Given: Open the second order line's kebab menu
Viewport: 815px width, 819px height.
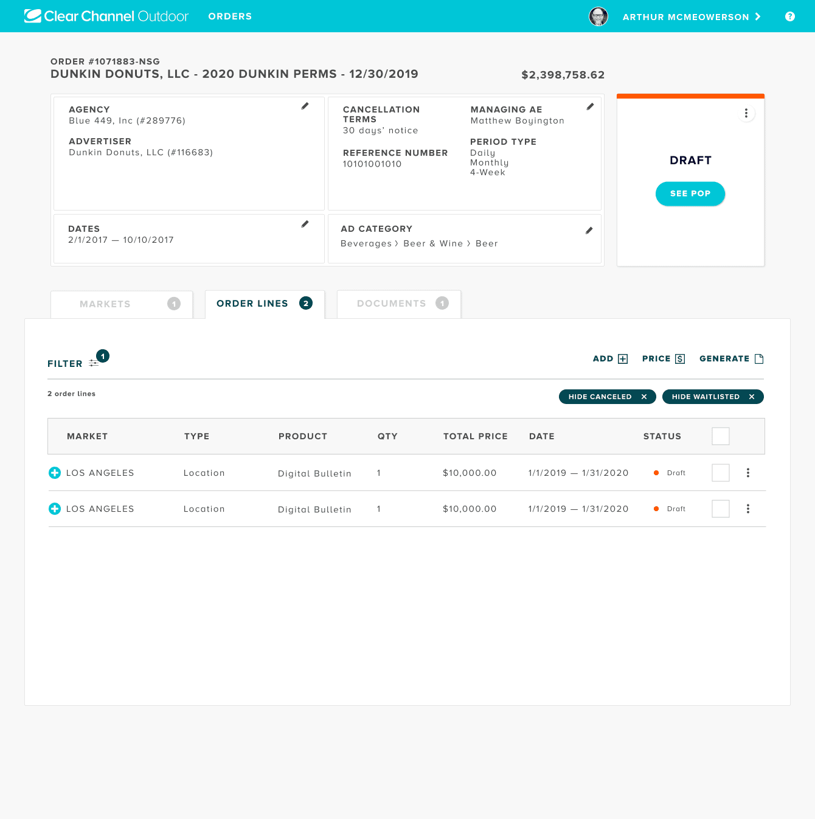Looking at the screenshot, I should (x=748, y=509).
